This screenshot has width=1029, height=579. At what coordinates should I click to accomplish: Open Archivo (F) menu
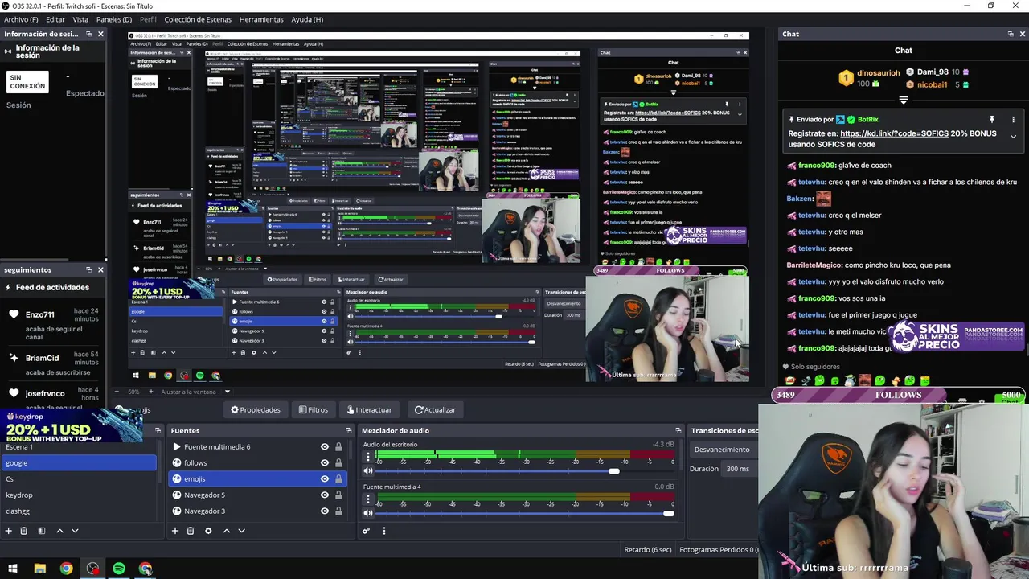(21, 19)
